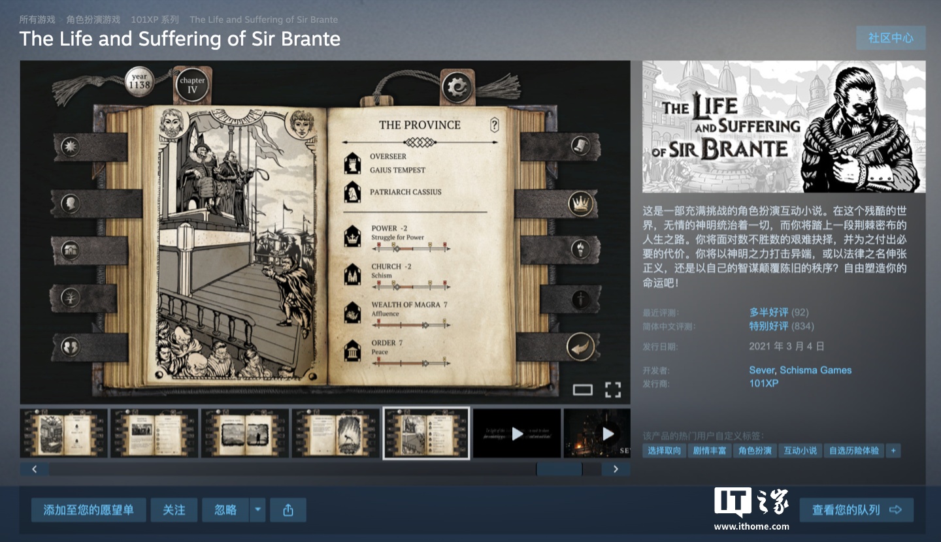This screenshot has height=542, width=941.
Task: Slide the thumbnail strip right with the arrow
Action: (616, 469)
